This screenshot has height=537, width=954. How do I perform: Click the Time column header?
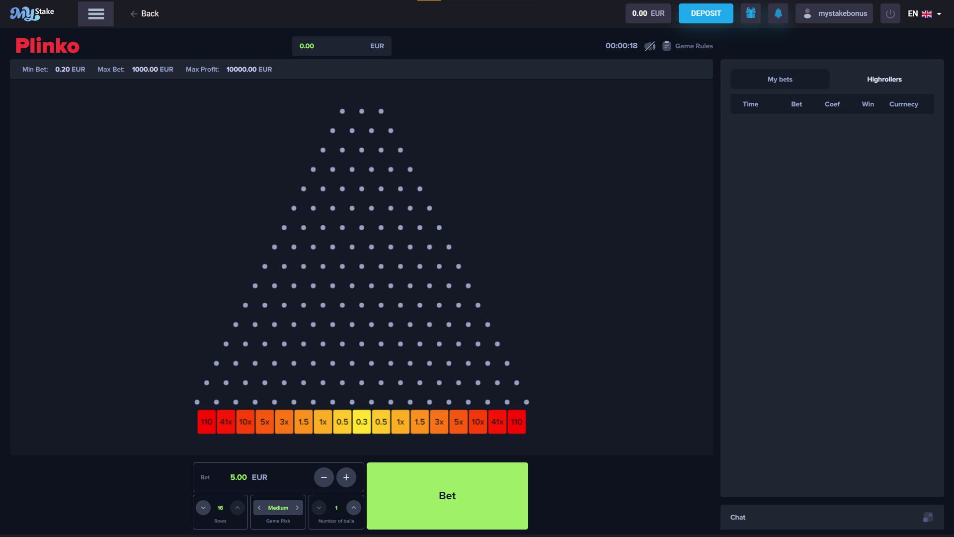tap(750, 104)
